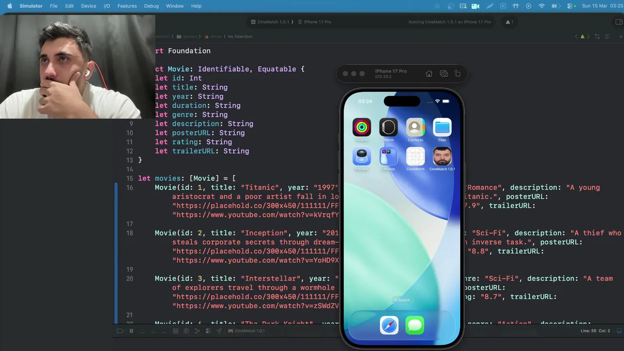Click the 'let movies: [Movie] = [' line
The height and width of the screenshot is (351, 624).
187,178
